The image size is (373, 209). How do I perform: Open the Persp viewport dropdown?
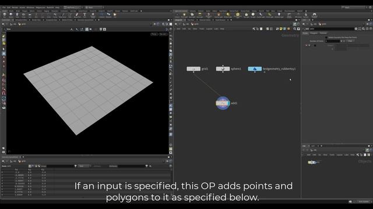(154, 34)
